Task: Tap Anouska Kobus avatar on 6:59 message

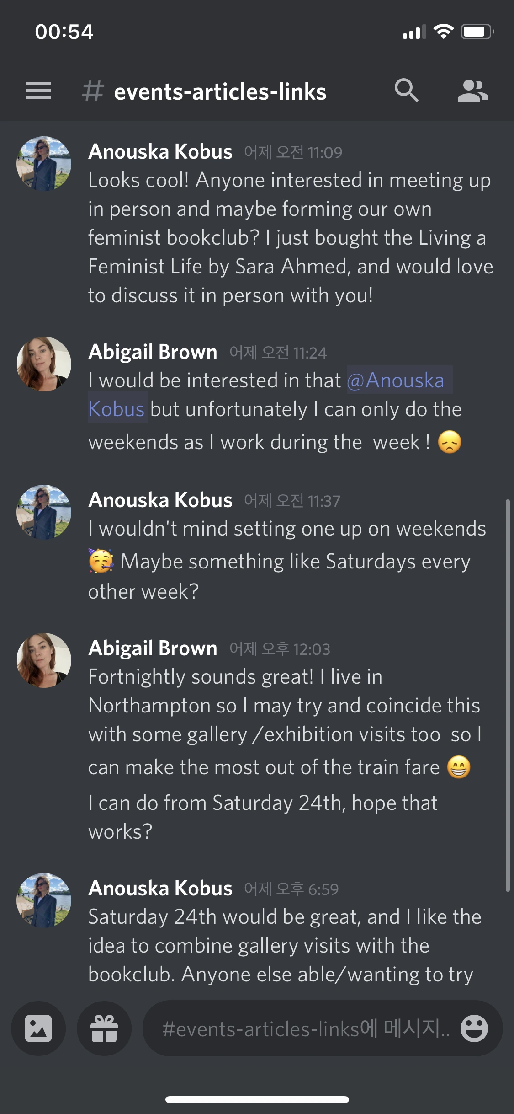Action: click(x=44, y=900)
